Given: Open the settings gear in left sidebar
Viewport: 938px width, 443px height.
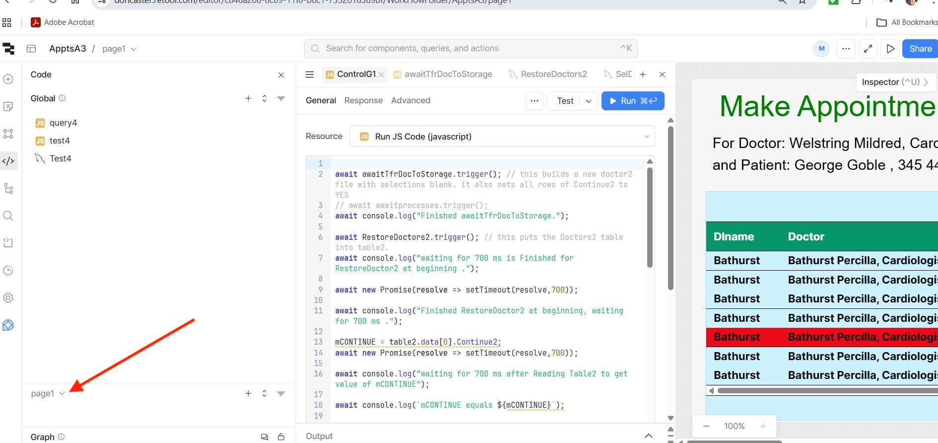Looking at the screenshot, I should point(8,297).
